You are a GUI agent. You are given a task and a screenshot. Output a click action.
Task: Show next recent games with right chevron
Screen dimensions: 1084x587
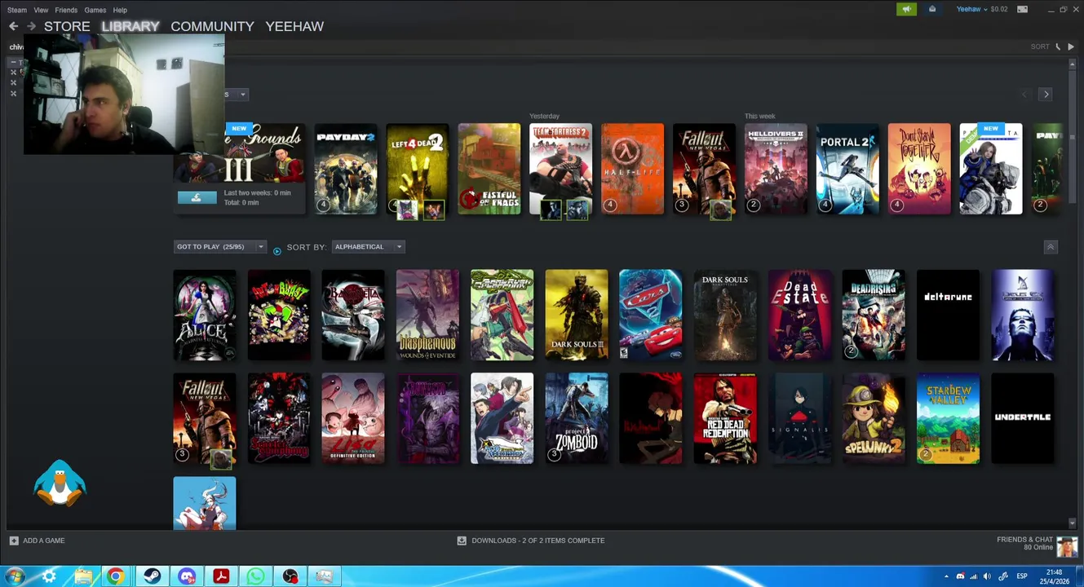point(1046,95)
